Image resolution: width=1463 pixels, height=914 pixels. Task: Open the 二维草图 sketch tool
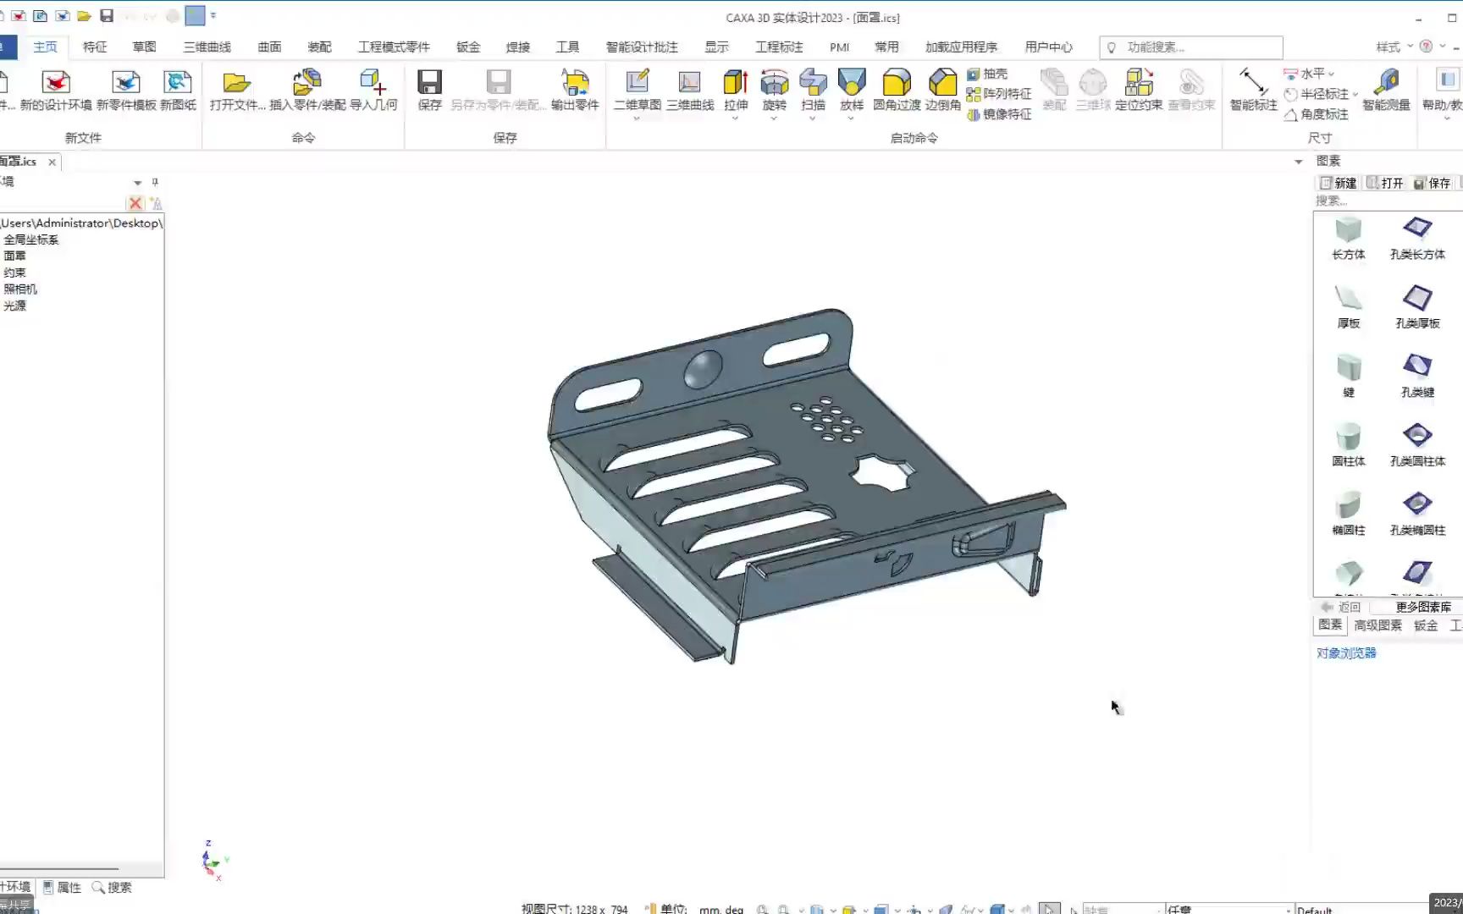[x=638, y=91]
